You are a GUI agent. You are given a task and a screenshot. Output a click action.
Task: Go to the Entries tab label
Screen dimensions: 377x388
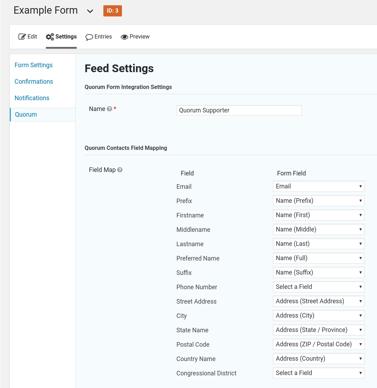(x=103, y=37)
